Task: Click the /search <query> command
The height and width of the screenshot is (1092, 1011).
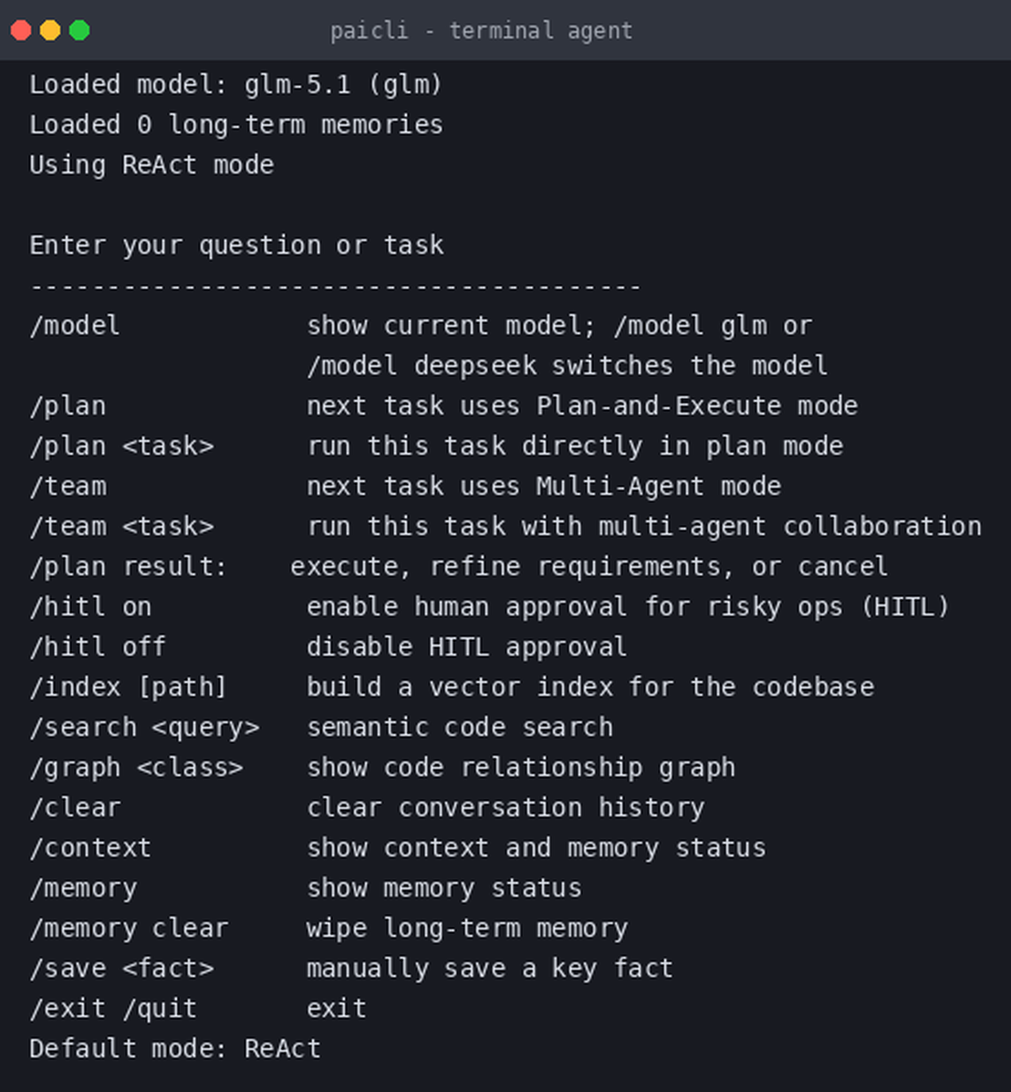Action: [145, 727]
